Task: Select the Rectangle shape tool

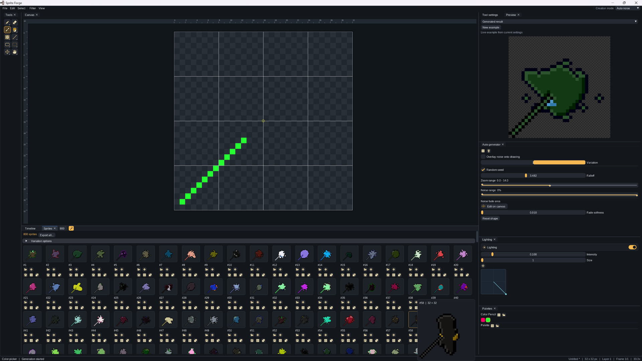Action: tap(7, 44)
